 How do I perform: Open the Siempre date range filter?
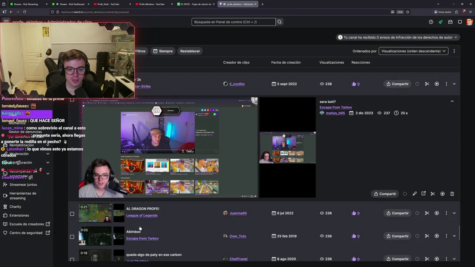pos(163,51)
